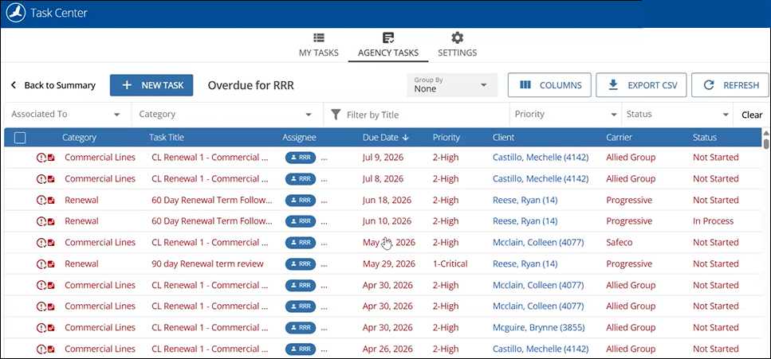
Task: Click the sort arrow next to Due Date
Action: [406, 138]
